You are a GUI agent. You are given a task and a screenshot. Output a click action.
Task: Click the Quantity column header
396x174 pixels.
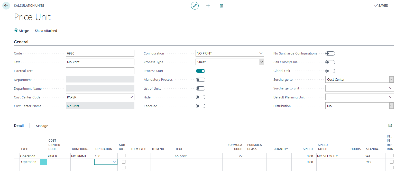pyautogui.click(x=281, y=149)
